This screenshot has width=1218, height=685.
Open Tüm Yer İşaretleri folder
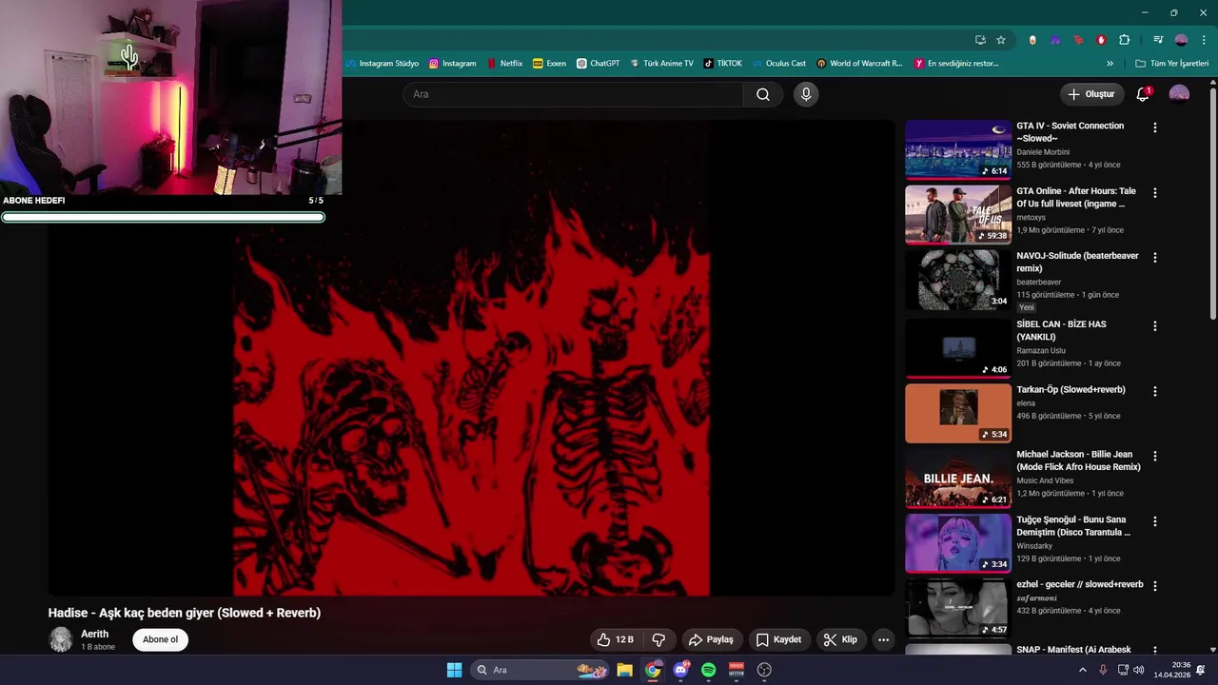(1171, 64)
